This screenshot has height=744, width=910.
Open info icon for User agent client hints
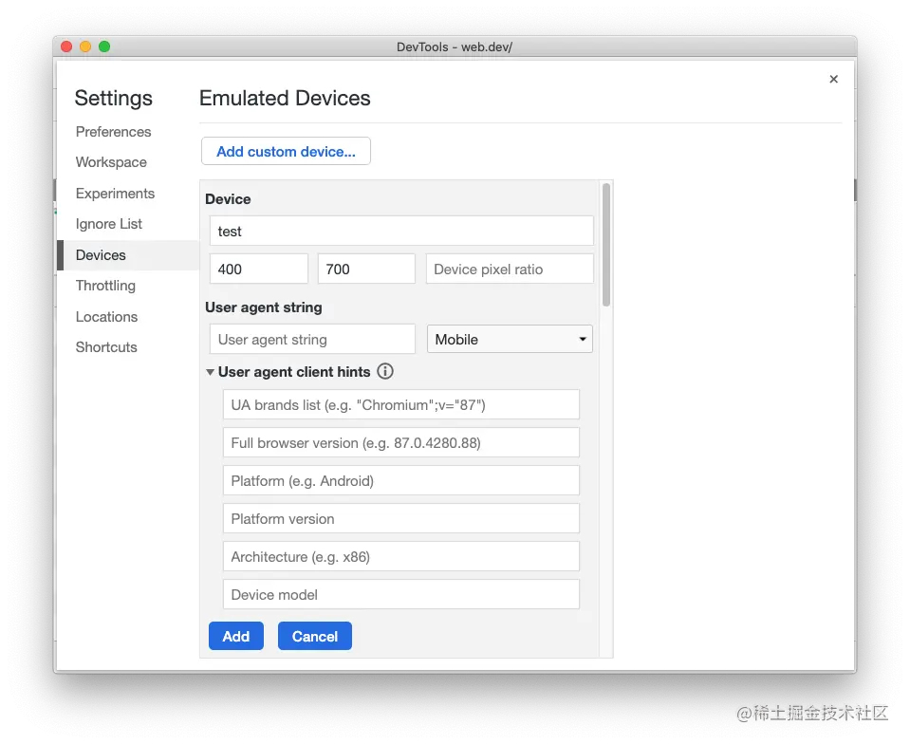point(384,371)
